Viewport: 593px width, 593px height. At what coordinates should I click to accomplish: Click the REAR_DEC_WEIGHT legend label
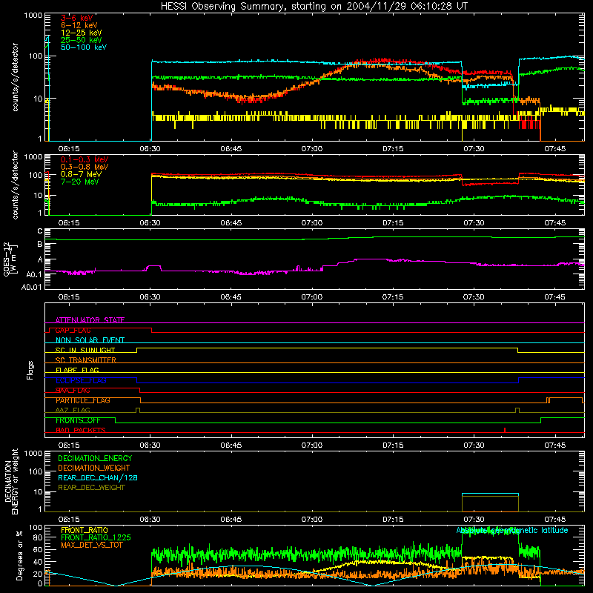(x=91, y=488)
